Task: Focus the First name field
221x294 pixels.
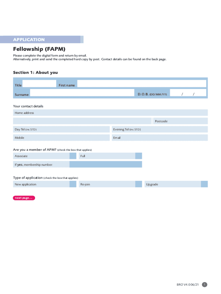Action: (141, 84)
